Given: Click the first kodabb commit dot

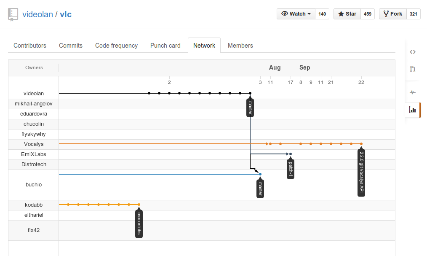Looking at the screenshot, I should 68,205.
